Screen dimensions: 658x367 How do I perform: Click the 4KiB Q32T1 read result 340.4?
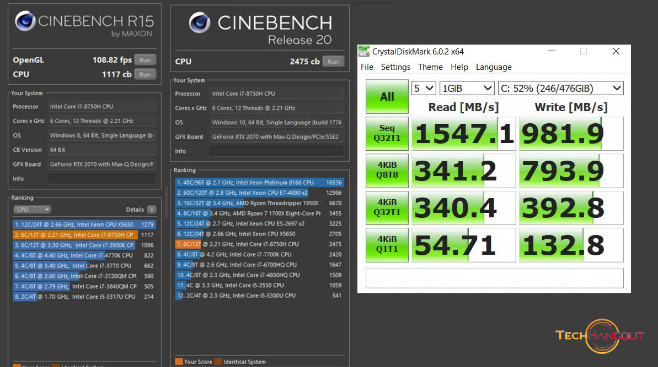tap(463, 207)
